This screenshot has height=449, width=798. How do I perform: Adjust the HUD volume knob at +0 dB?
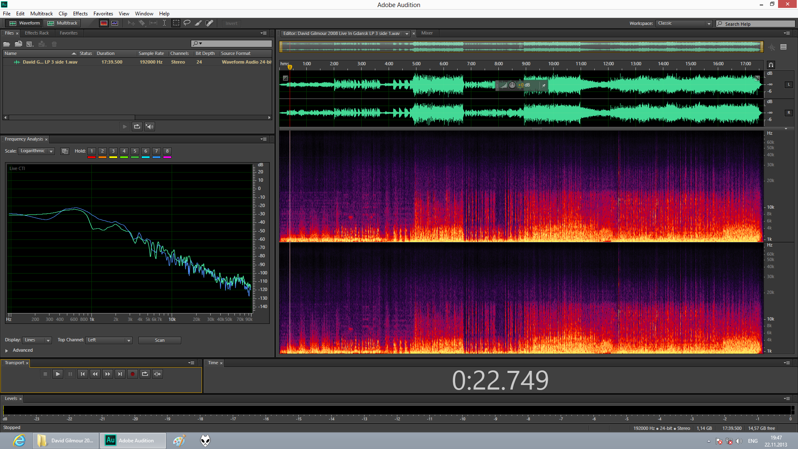pyautogui.click(x=512, y=85)
